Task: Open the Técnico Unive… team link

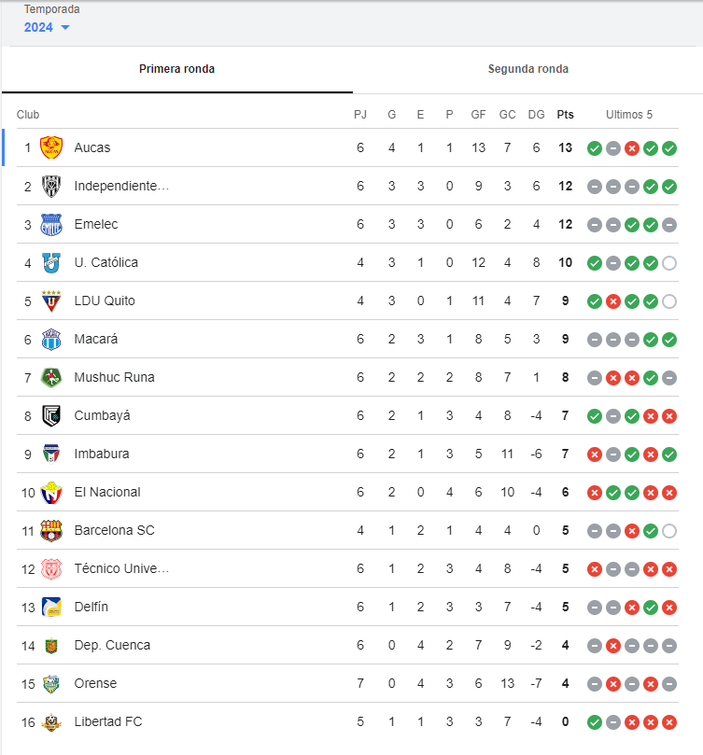Action: [121, 568]
